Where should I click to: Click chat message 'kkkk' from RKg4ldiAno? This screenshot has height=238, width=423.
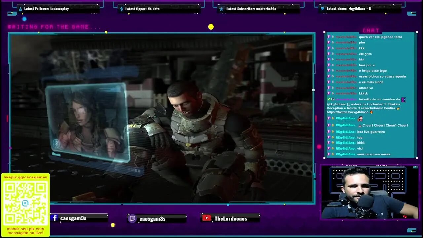pyautogui.click(x=361, y=143)
